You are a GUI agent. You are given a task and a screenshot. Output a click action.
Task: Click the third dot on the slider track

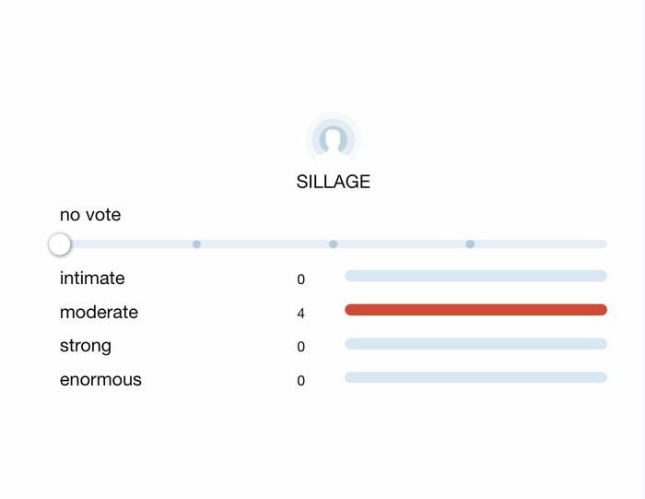pos(470,244)
